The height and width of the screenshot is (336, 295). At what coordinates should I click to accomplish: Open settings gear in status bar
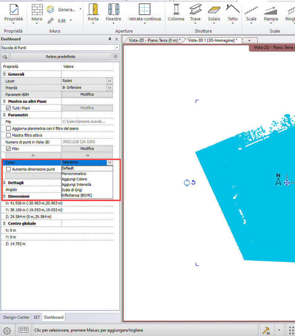(x=7, y=330)
